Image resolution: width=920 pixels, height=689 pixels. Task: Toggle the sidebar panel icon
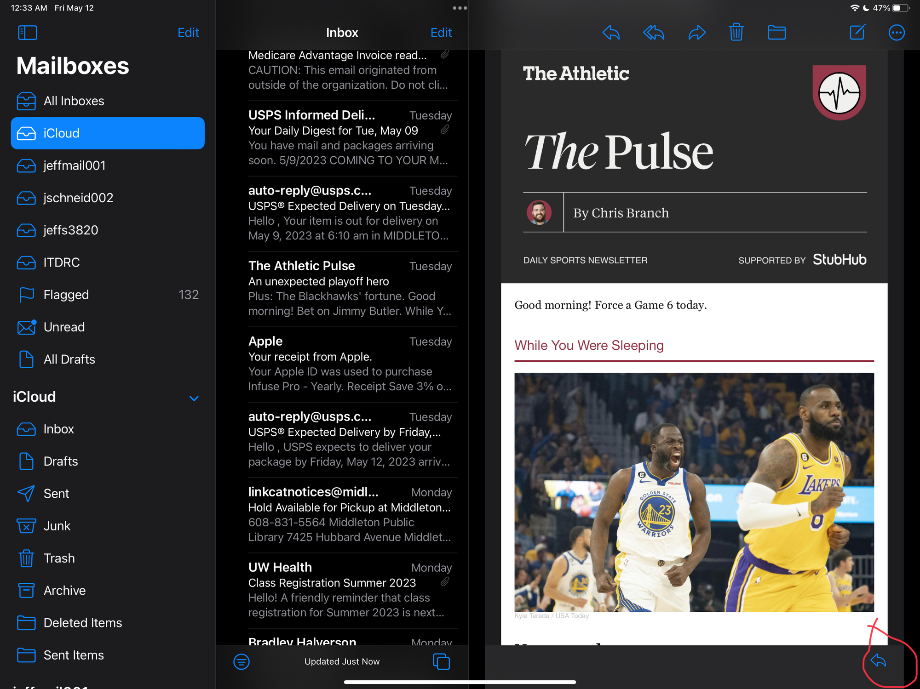point(27,33)
